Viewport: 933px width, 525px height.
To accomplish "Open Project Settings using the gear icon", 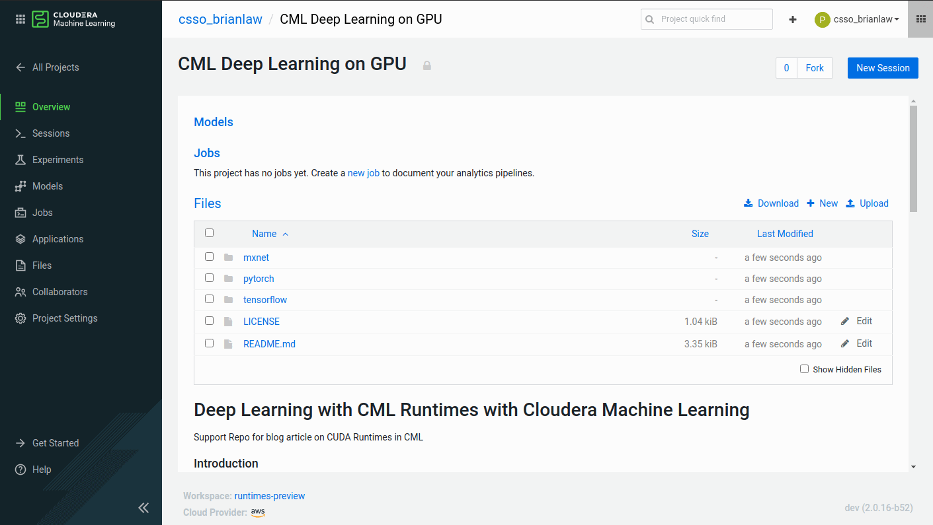I will 65,318.
